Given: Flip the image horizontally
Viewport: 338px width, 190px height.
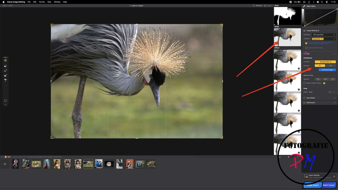Looking at the screenshot, I should (x=325, y=79).
